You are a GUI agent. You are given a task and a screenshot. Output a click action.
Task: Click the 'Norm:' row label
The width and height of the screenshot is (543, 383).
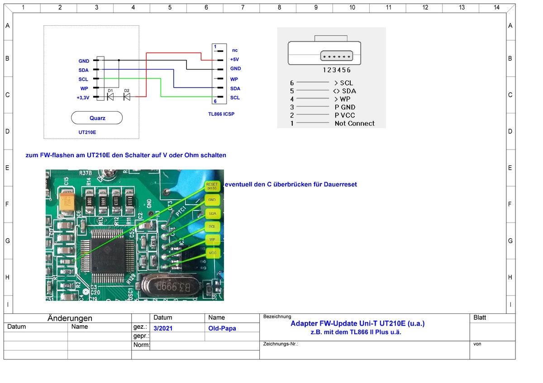141,345
